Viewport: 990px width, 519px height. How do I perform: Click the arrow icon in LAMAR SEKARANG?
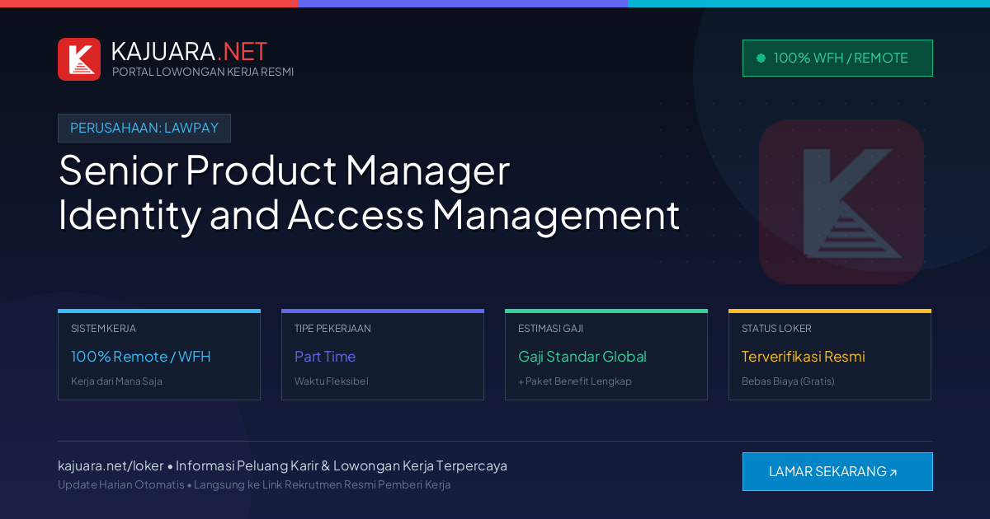coord(893,473)
